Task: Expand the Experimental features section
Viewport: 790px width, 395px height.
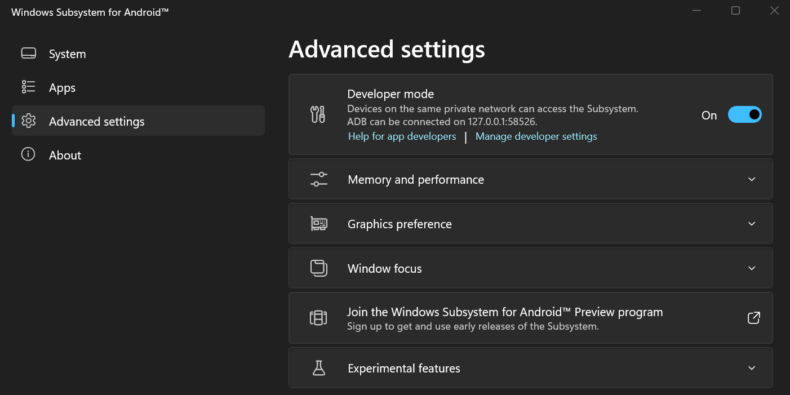Action: (530, 368)
